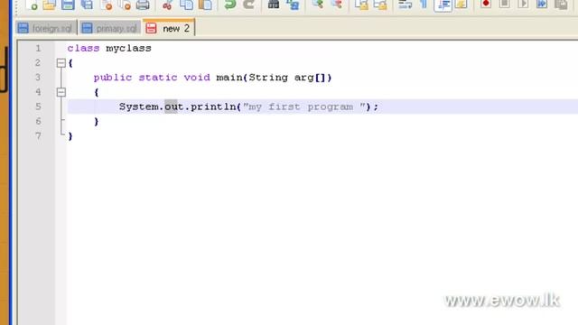
Task: Start macro recording with red dot icon
Action: tap(486, 4)
